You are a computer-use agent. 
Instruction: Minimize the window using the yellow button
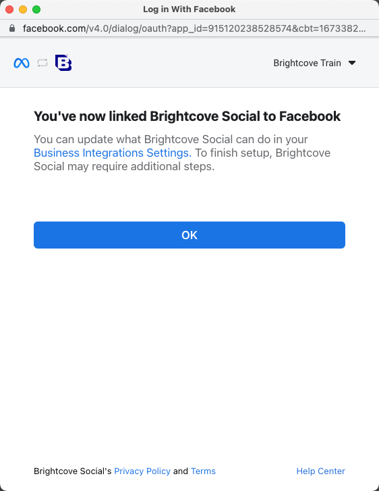[23, 9]
